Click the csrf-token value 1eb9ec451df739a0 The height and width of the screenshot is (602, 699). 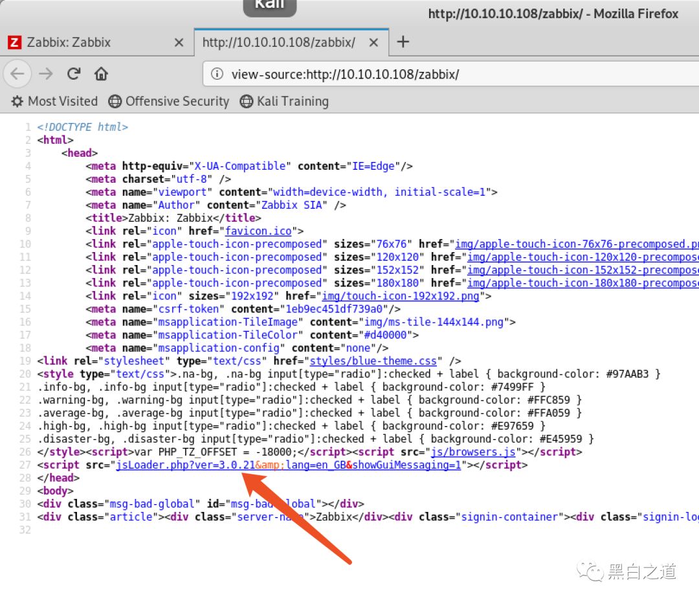click(x=334, y=309)
